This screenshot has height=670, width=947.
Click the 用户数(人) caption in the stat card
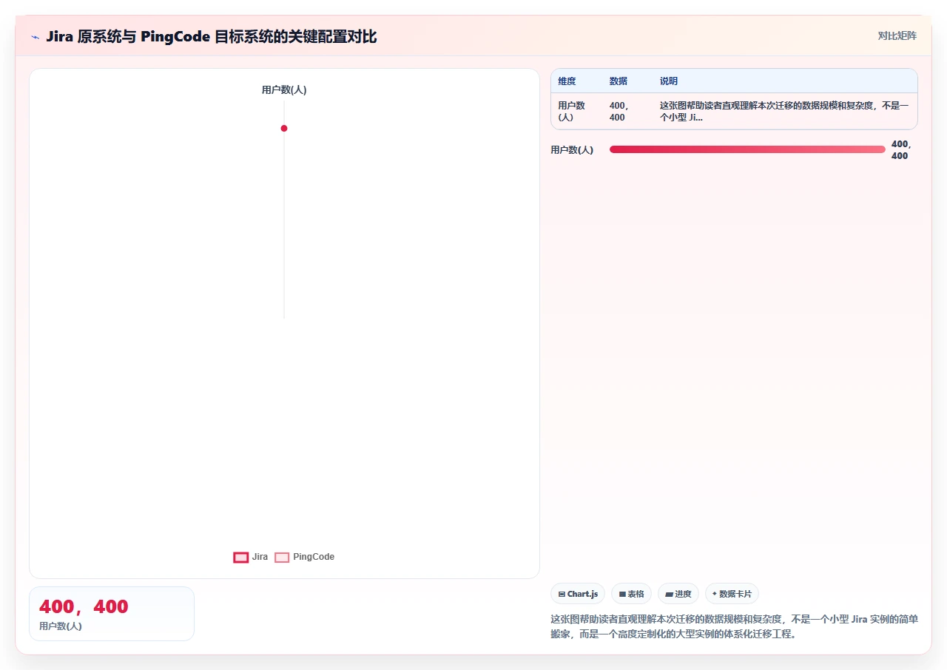click(61, 626)
